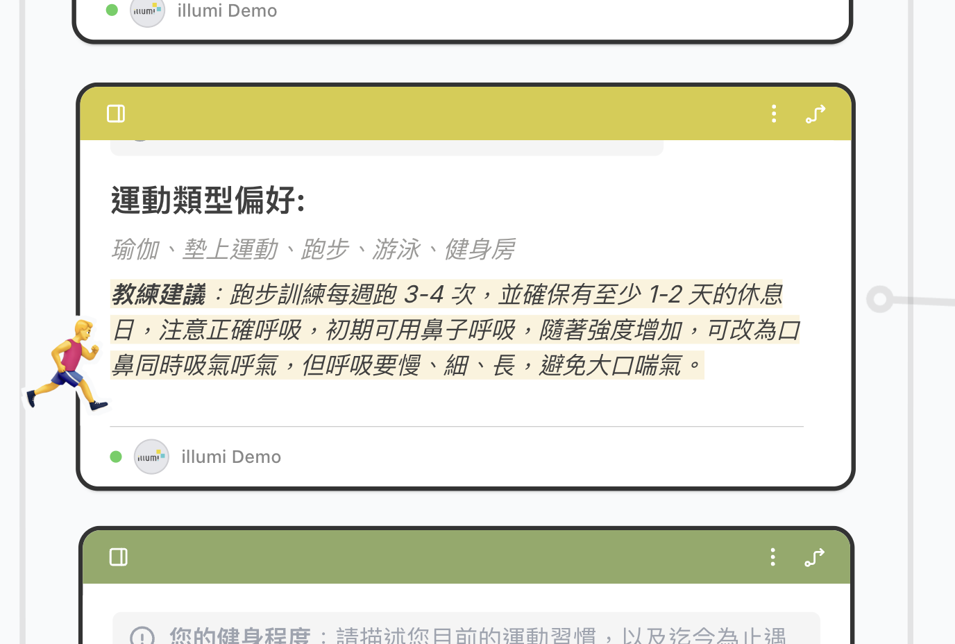The height and width of the screenshot is (644, 955).
Task: Click the highlighted line ending 避免大口喘氣。
Action: tap(407, 365)
